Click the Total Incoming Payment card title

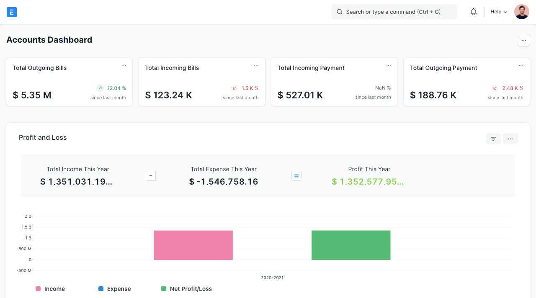coord(311,68)
